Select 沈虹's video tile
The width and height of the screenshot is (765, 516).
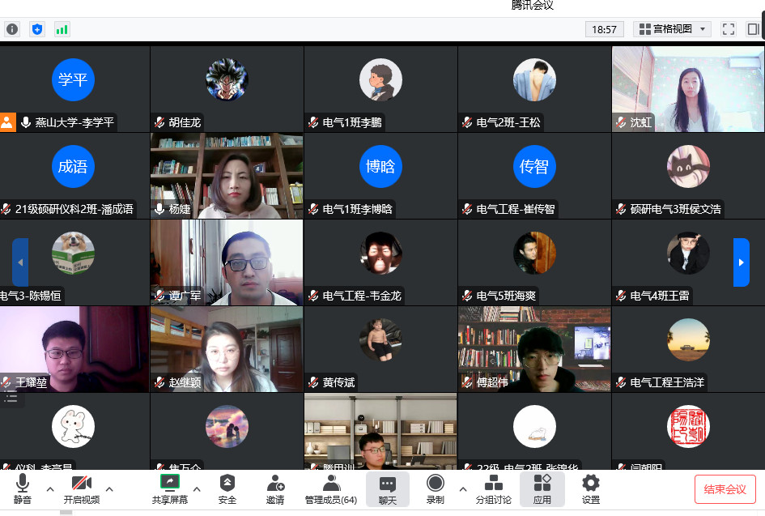coord(687,88)
